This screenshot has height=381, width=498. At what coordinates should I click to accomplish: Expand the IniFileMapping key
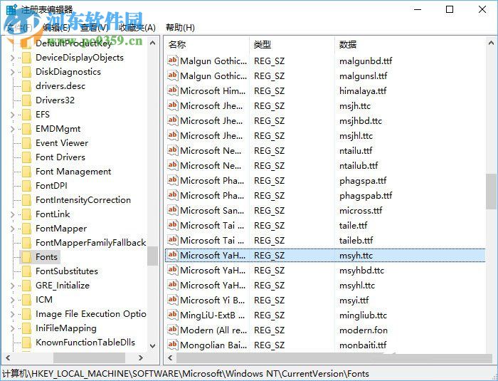coord(13,328)
